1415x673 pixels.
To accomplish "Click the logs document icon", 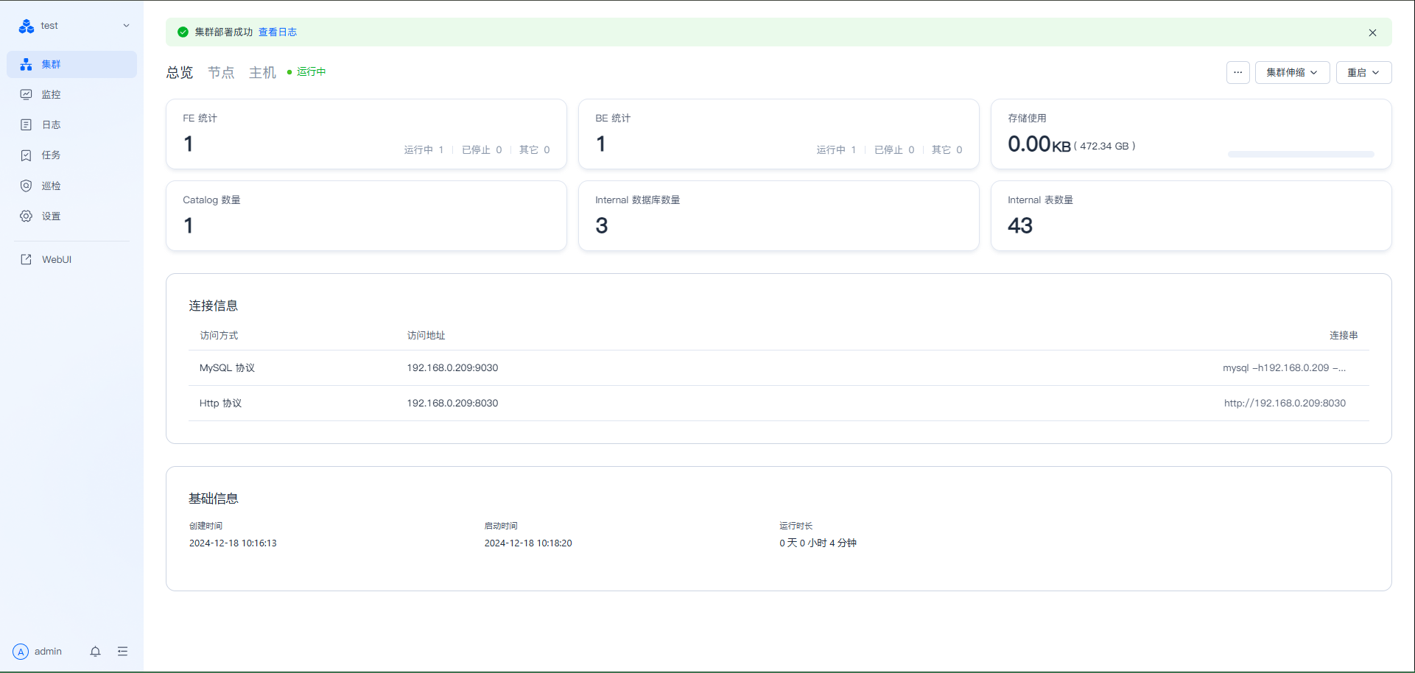I will [x=27, y=125].
